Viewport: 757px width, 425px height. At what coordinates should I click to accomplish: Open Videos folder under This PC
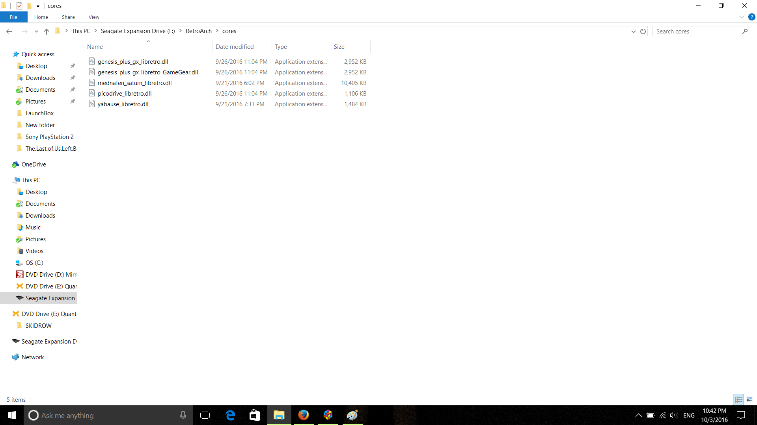34,251
